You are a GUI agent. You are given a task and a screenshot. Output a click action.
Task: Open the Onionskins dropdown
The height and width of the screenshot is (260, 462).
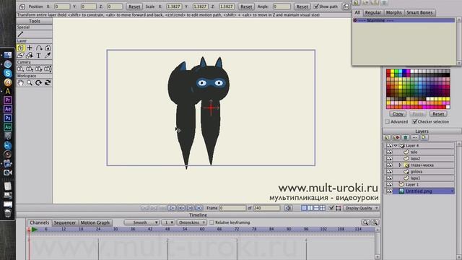[191, 222]
